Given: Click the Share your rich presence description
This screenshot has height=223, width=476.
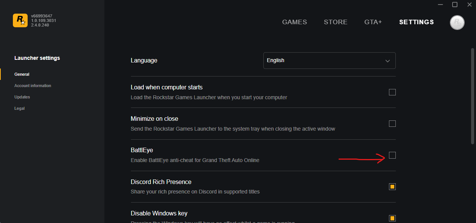Looking at the screenshot, I should click(x=195, y=192).
